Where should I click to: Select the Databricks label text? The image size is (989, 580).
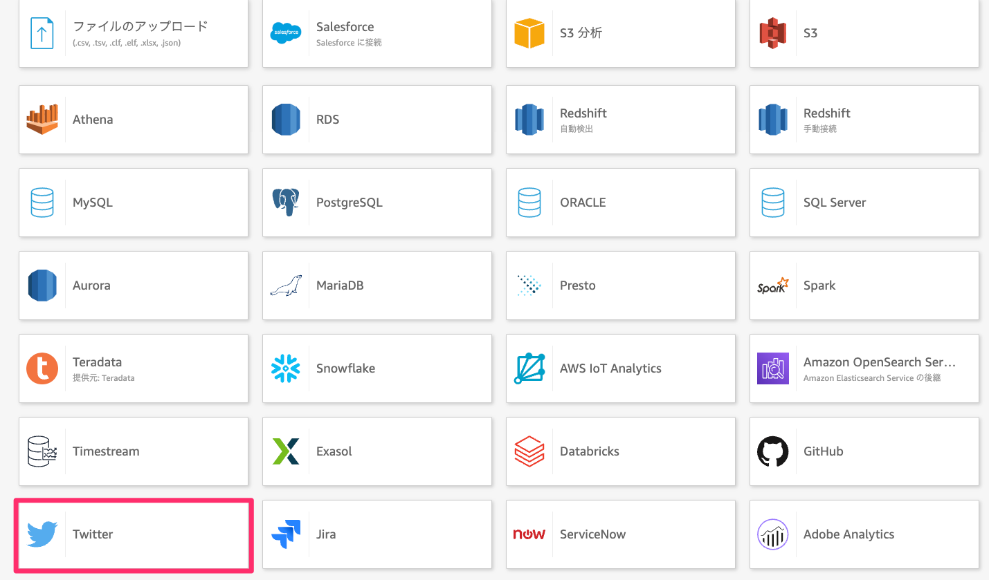pyautogui.click(x=590, y=451)
